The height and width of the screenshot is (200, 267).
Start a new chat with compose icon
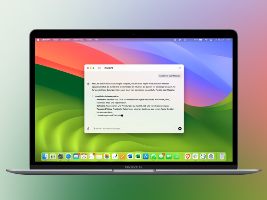click(180, 68)
